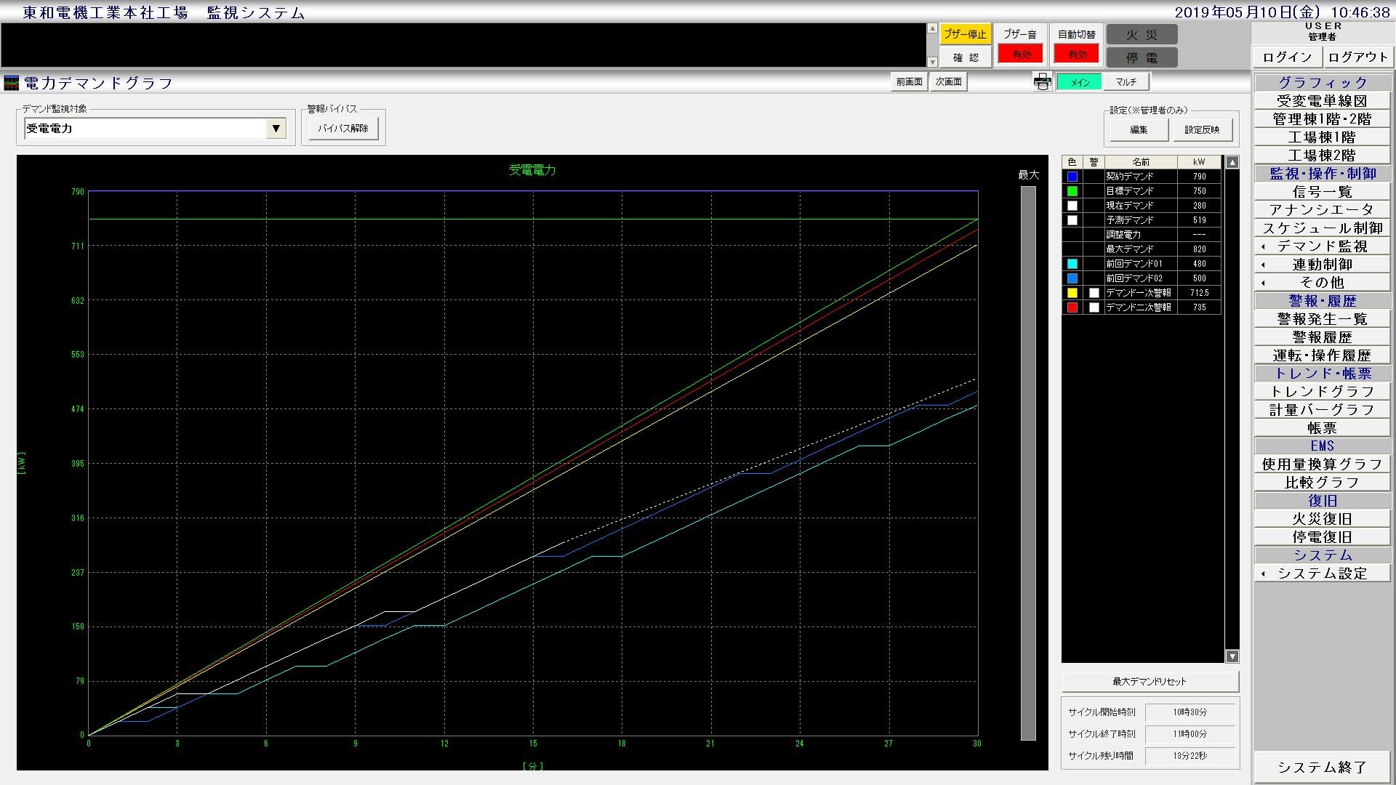Expand the その他 submenu
This screenshot has width=1396, height=785.
(x=1322, y=283)
